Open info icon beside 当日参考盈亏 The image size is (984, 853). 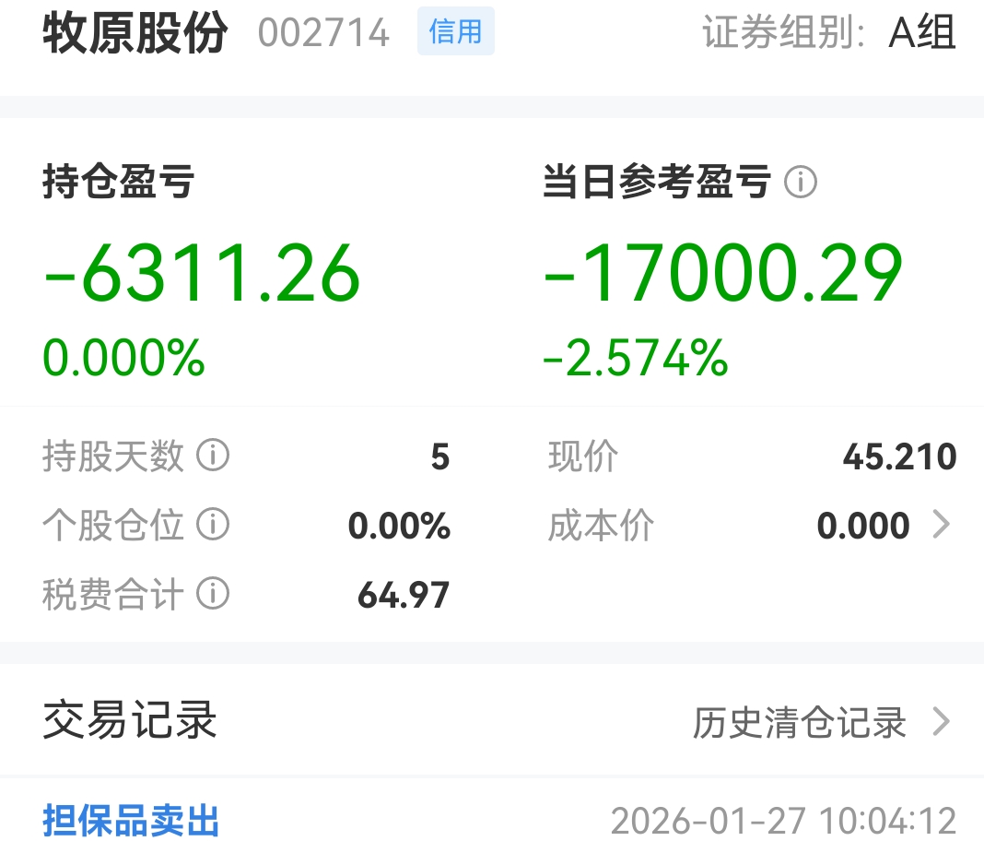click(801, 183)
